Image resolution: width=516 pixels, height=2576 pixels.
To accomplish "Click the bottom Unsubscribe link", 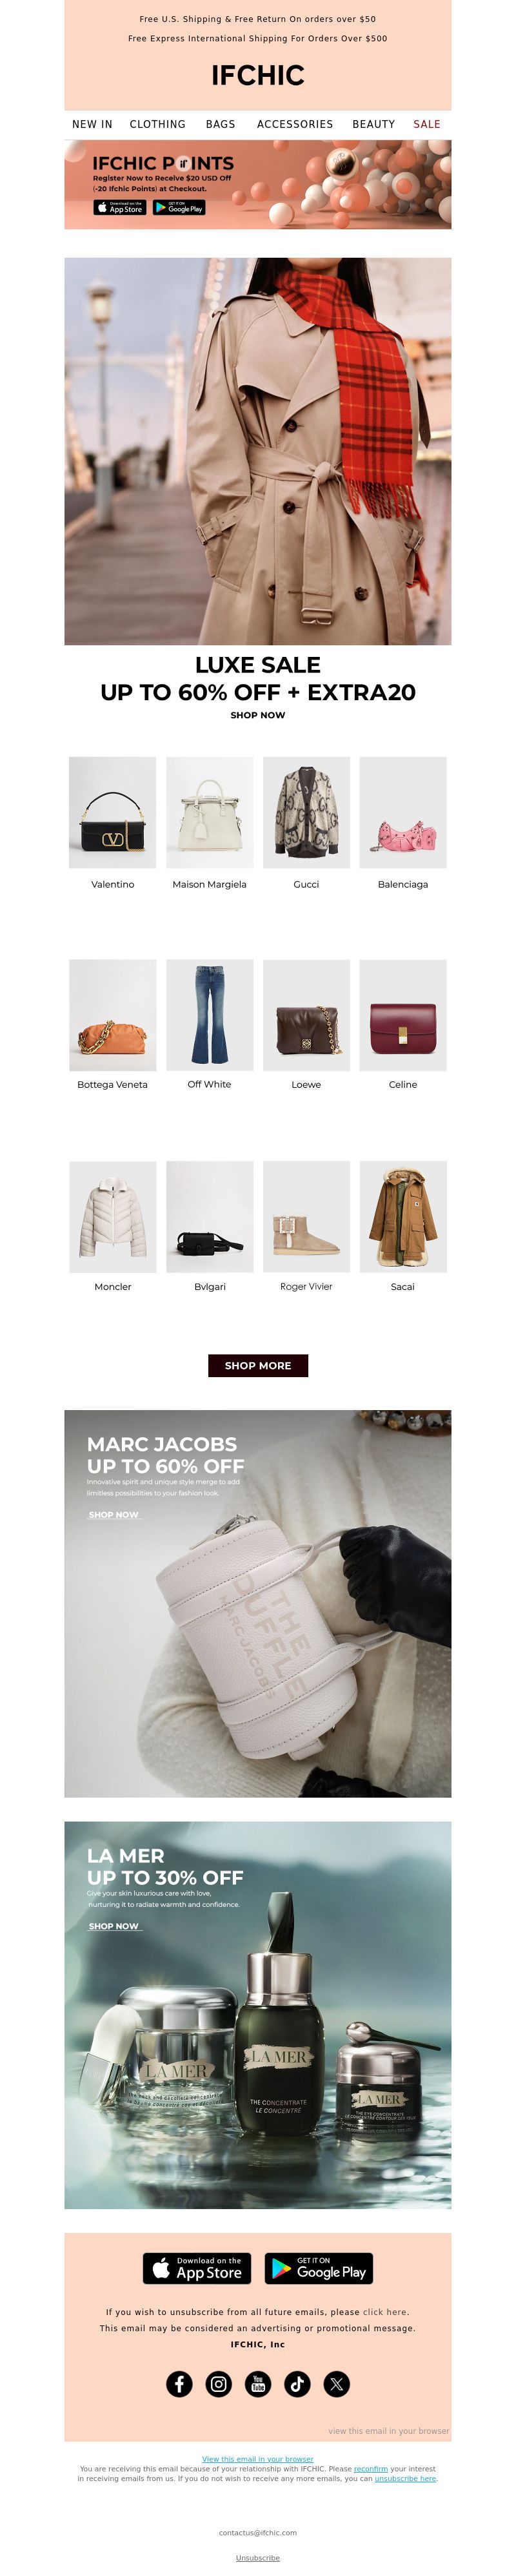I will click(x=257, y=2558).
